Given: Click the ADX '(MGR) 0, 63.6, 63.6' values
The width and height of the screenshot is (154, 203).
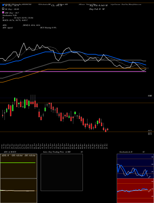Looking at the screenshot, I should click(31, 25).
